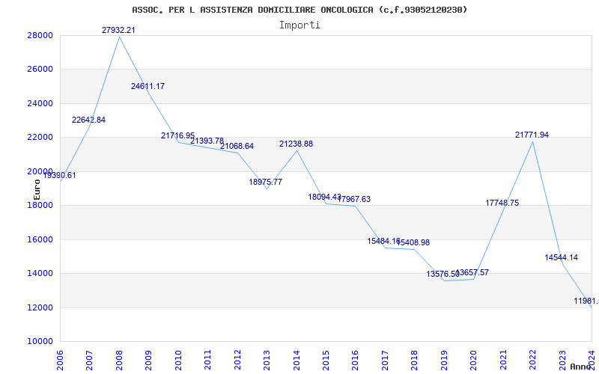Click data label 19390.61
This screenshot has height=374, width=599.
point(59,176)
